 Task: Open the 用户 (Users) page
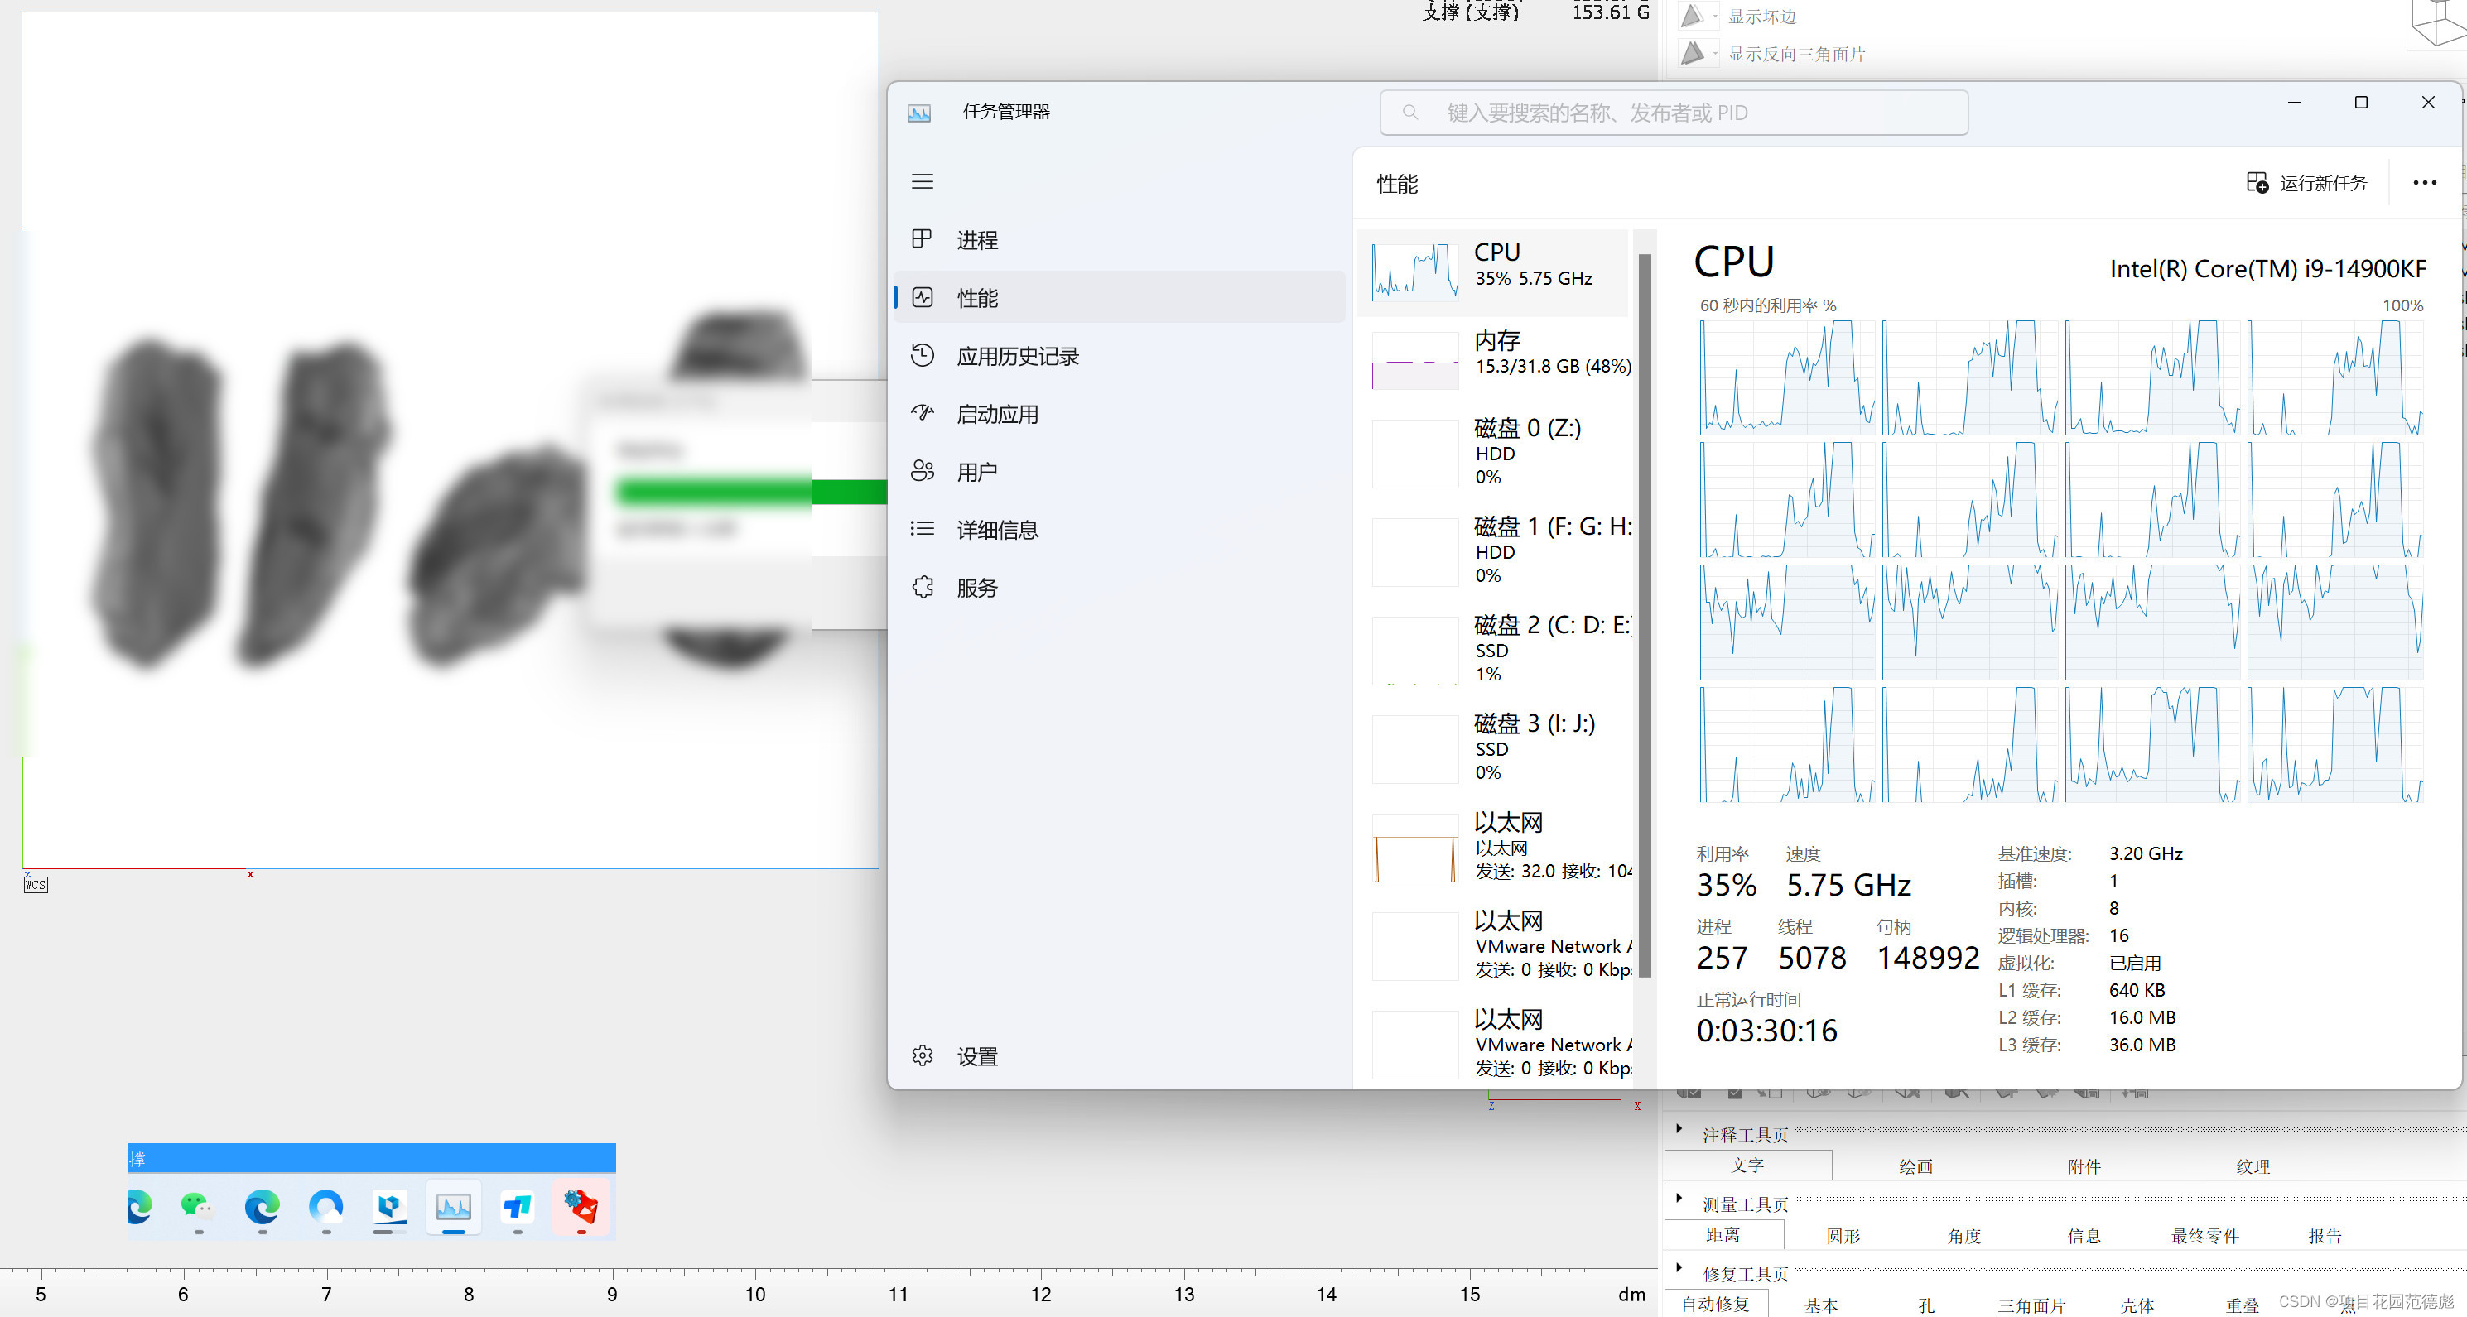click(x=977, y=472)
